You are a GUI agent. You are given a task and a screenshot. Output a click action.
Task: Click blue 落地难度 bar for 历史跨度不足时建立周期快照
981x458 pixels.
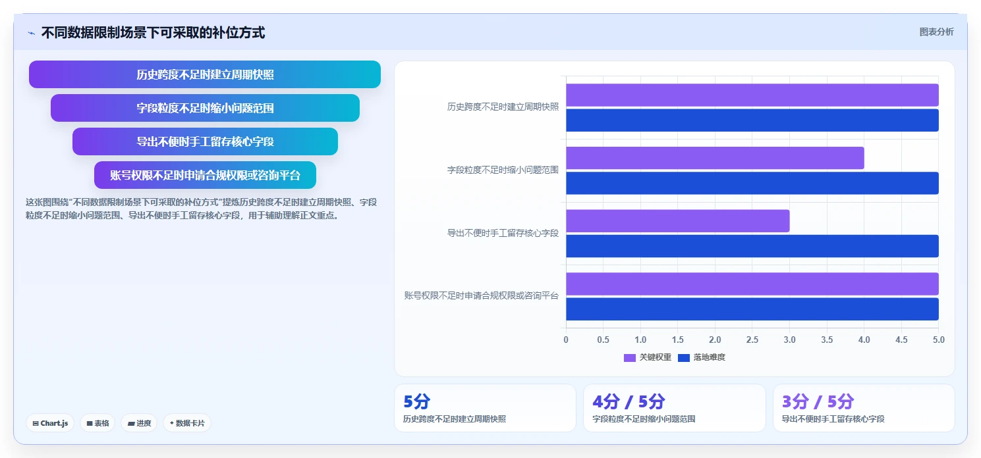(x=752, y=120)
